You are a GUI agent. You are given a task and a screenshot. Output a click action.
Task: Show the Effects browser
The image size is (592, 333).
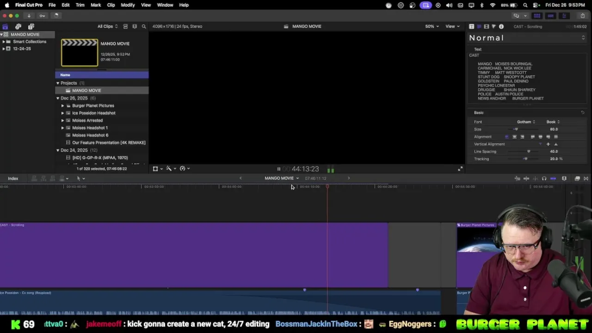(577, 179)
